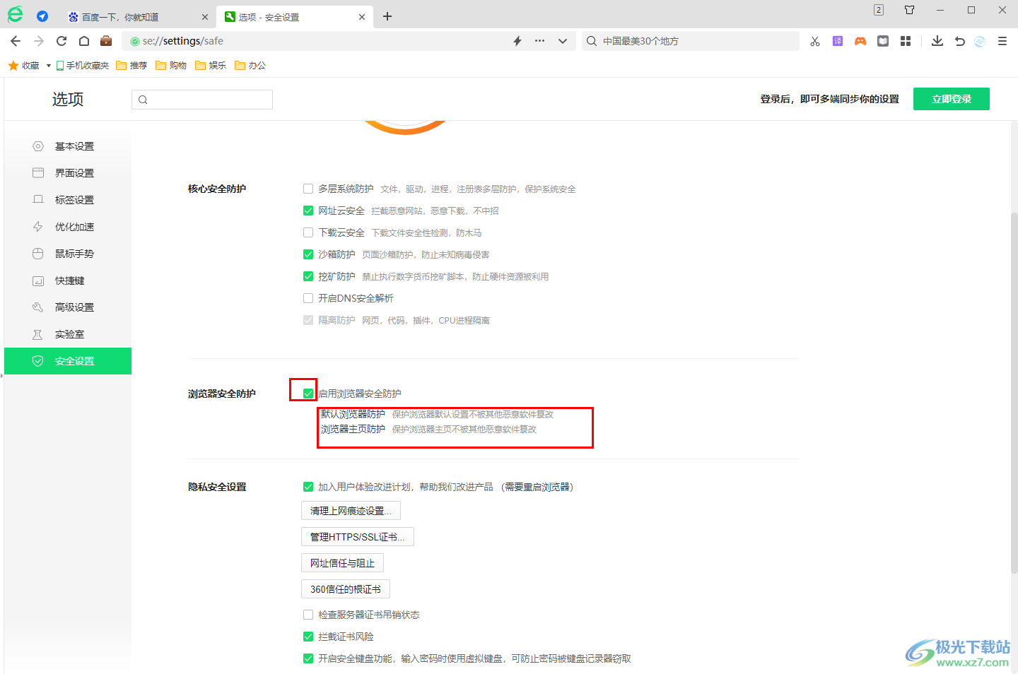Screen dimensions: 1018x674
Task: Open the 推荐 bookmark folder
Action: (x=131, y=66)
